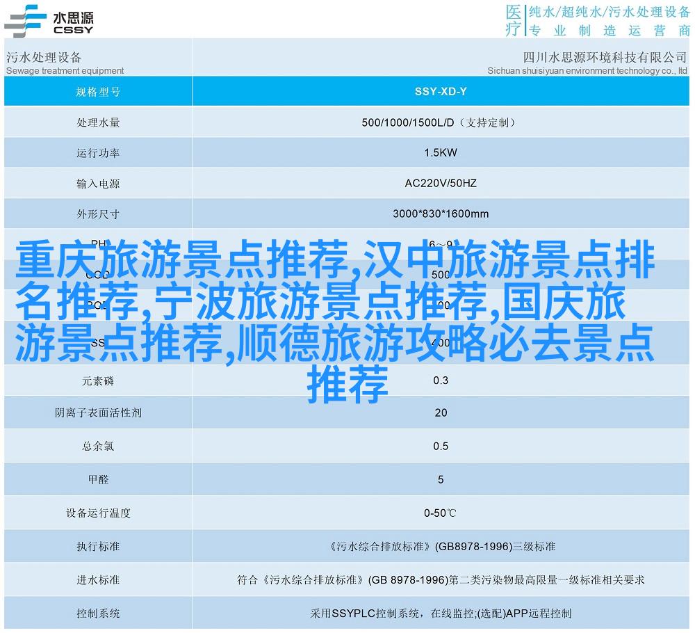Screen dimensions: 695x633
Task: Select the 输入电源 row label
Action: point(99,184)
